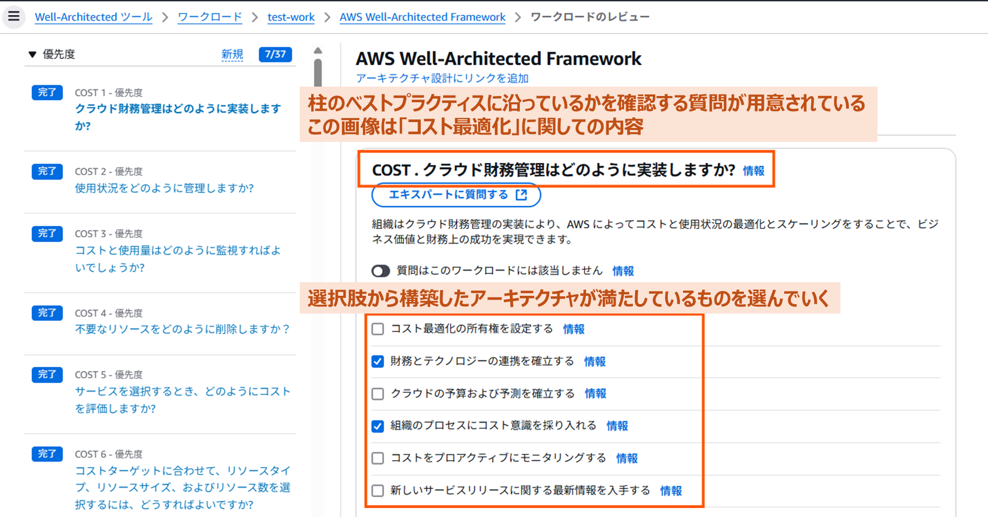Navigate to test-work breadcrumb
This screenshot has height=517, width=988.
[291, 17]
